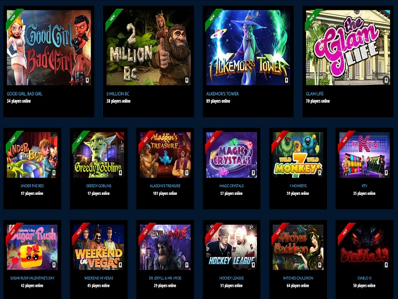This screenshot has width=398, height=299.
Task: Select the Weekend in Vegas thumbnail
Action: point(99,248)
